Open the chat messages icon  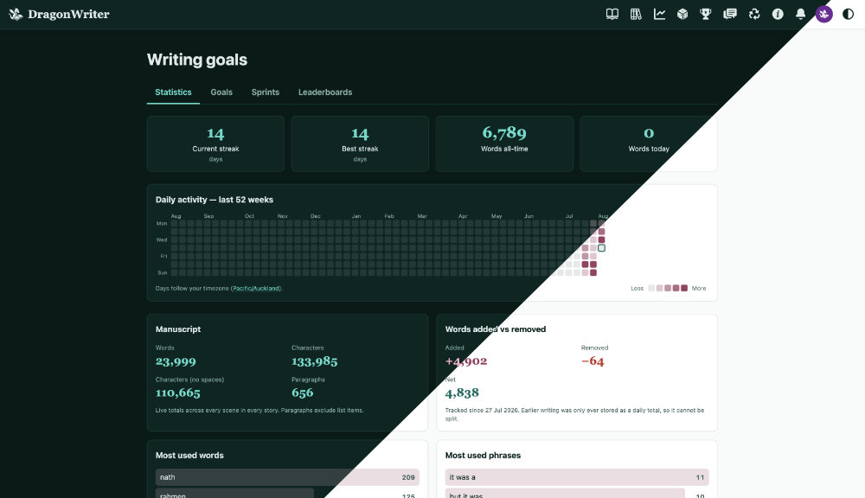click(730, 14)
